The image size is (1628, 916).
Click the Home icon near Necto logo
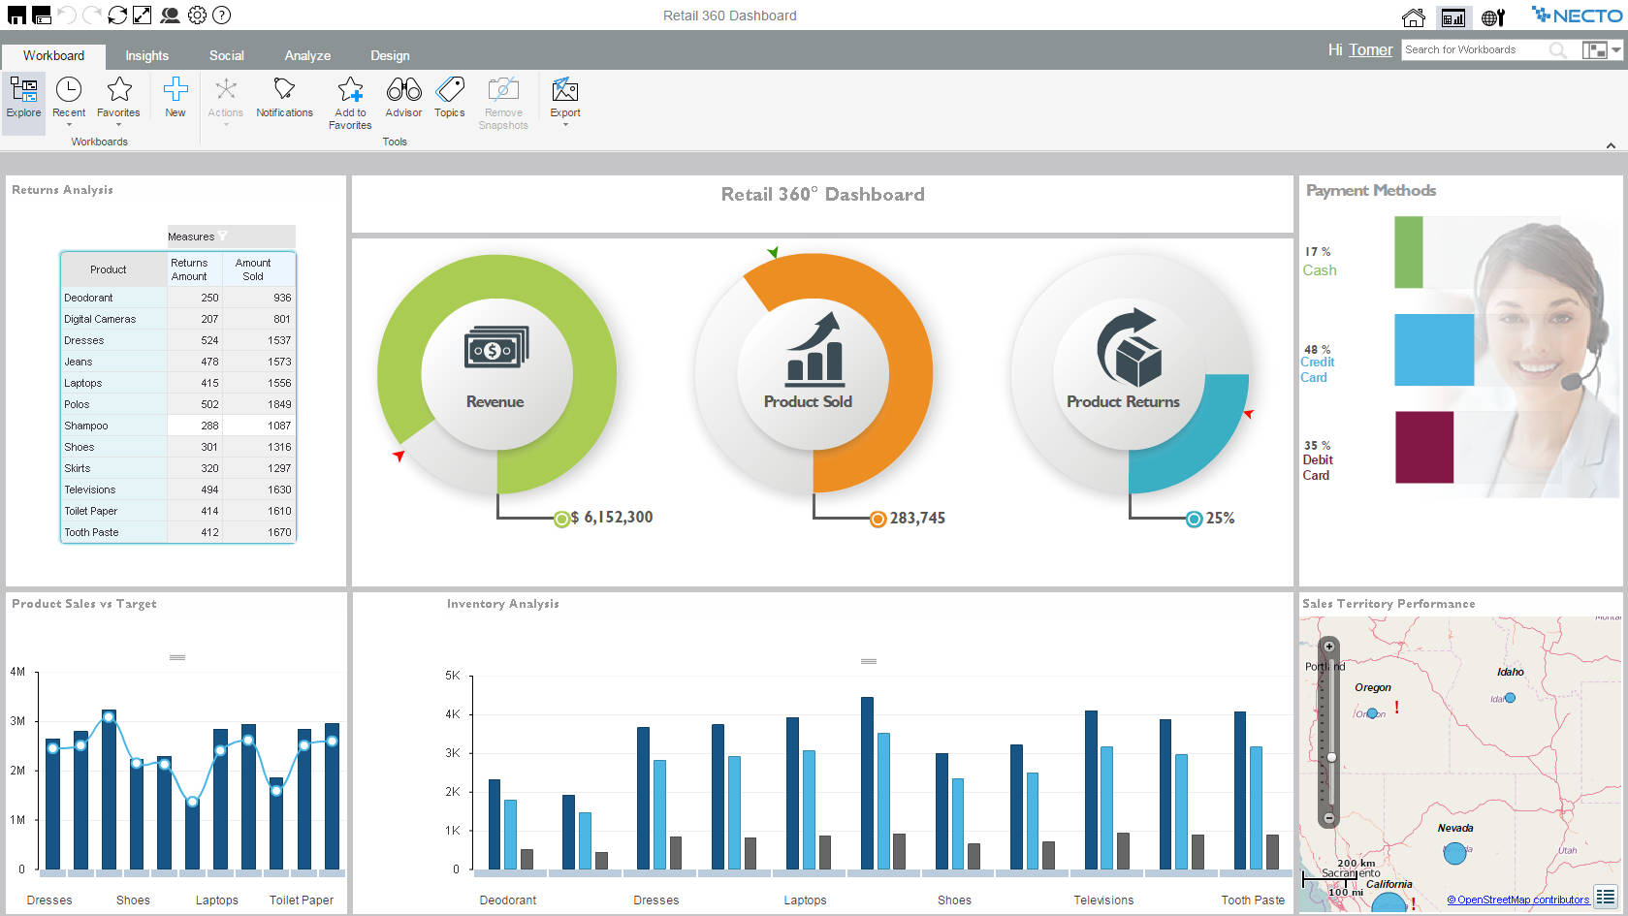pyautogui.click(x=1413, y=16)
